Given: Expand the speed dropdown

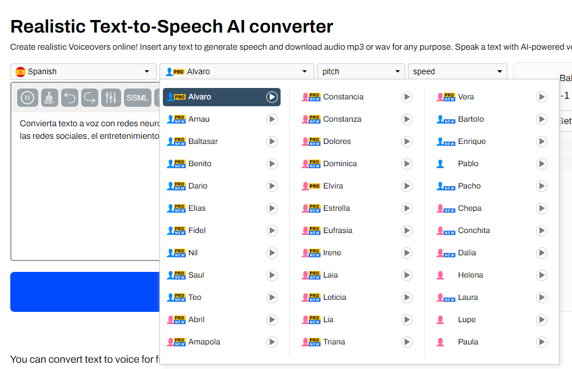Looking at the screenshot, I should tap(458, 71).
